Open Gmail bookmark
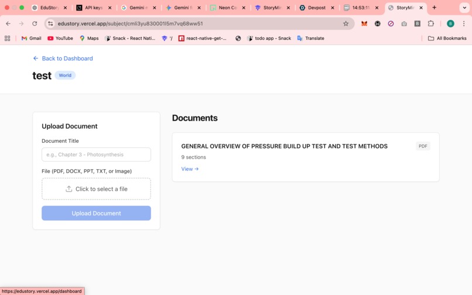The image size is (472, 295). coord(31,38)
